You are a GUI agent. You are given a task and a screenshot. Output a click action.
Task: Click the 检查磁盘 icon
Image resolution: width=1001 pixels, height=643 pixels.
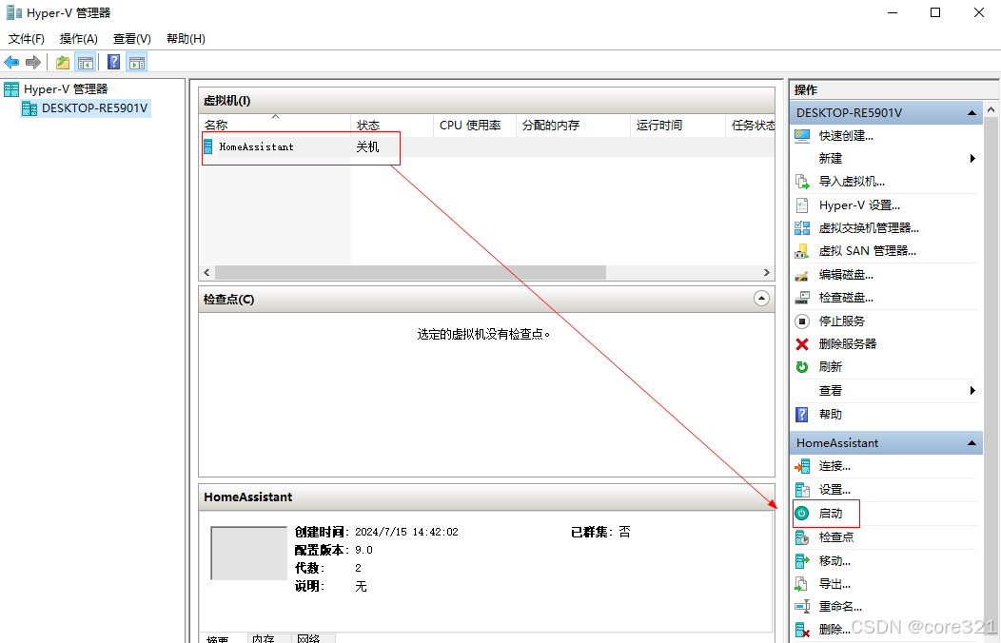point(802,298)
